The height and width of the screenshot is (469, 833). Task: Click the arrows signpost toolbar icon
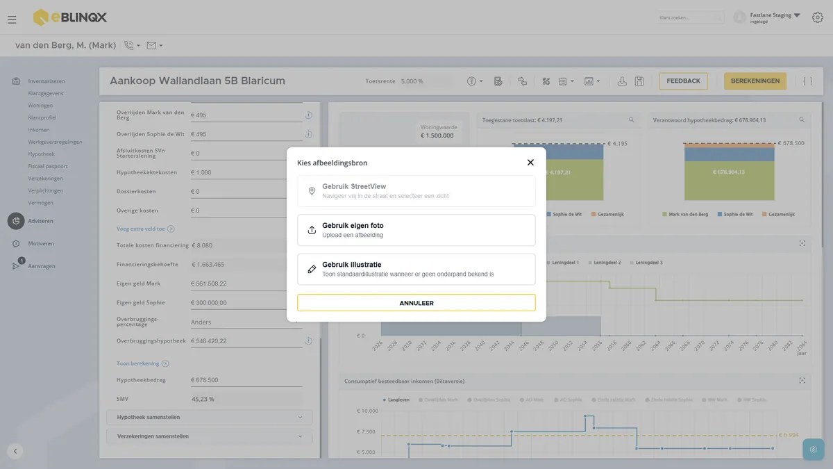[x=522, y=81]
